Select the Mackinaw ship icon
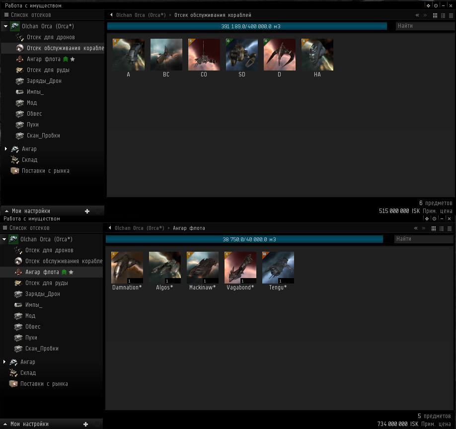The width and height of the screenshot is (456, 429). pos(203,268)
